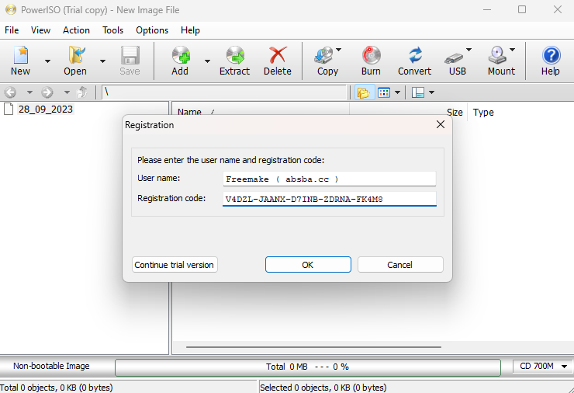
Task: Expand the view style dropdown arrow
Action: point(397,92)
